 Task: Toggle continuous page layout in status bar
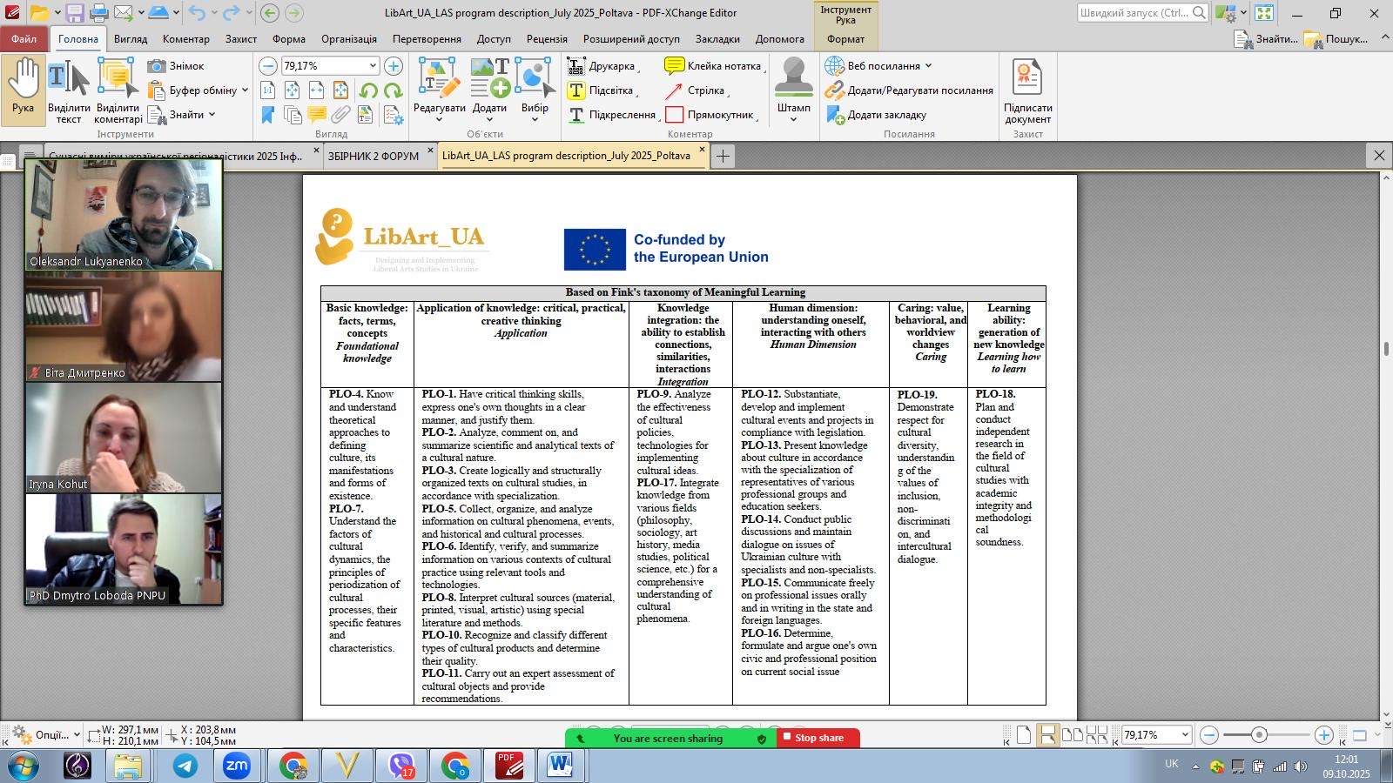1048,736
